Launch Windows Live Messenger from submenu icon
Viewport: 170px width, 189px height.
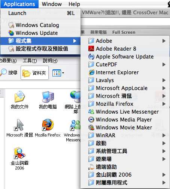91,112
